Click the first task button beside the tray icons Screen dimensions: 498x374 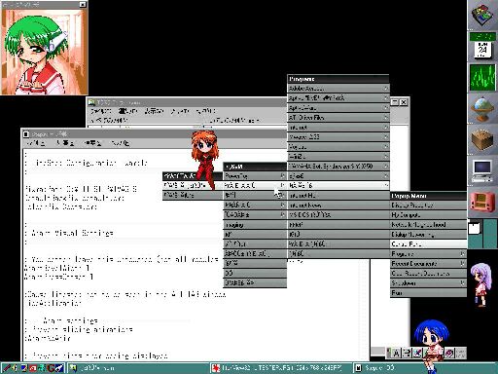(139, 368)
